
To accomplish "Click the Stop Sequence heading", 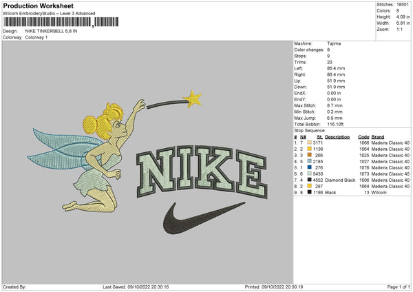I will coord(310,131).
